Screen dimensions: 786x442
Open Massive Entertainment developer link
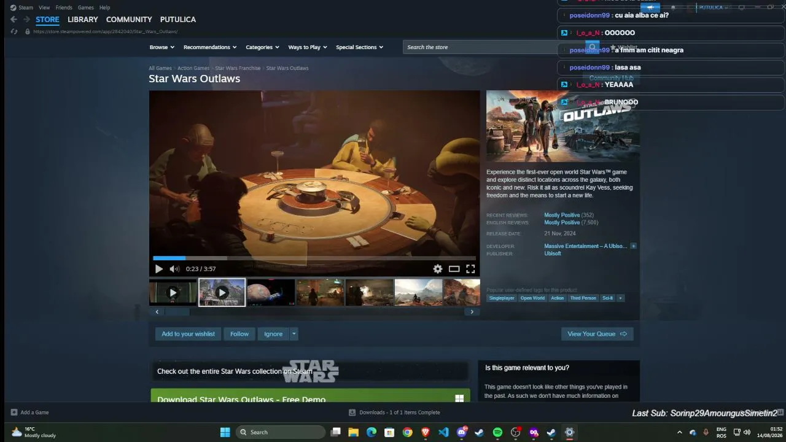(x=586, y=246)
